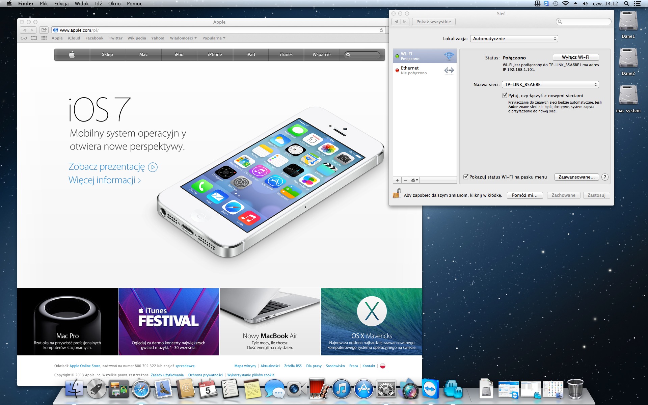Open Time Machine menu bar icon
648x405 pixels.
coord(556,4)
